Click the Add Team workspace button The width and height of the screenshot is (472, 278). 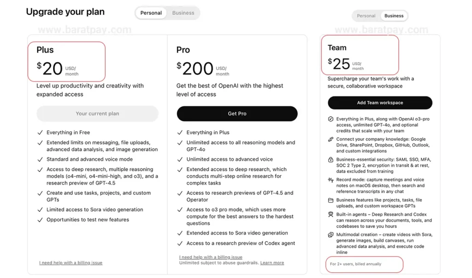(x=380, y=103)
